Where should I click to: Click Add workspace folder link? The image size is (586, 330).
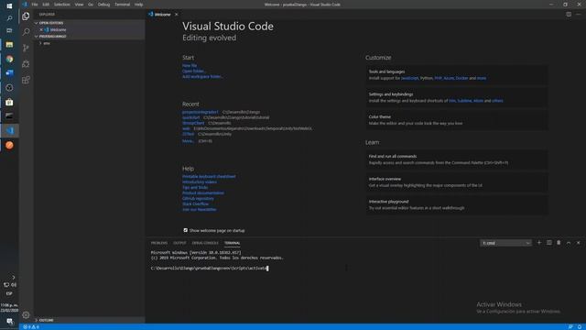point(202,76)
